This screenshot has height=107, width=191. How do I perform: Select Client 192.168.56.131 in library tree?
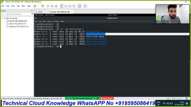[18, 24]
